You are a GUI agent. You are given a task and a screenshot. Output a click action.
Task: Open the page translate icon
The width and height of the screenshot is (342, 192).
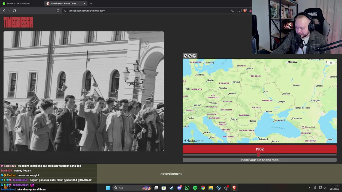232,11
